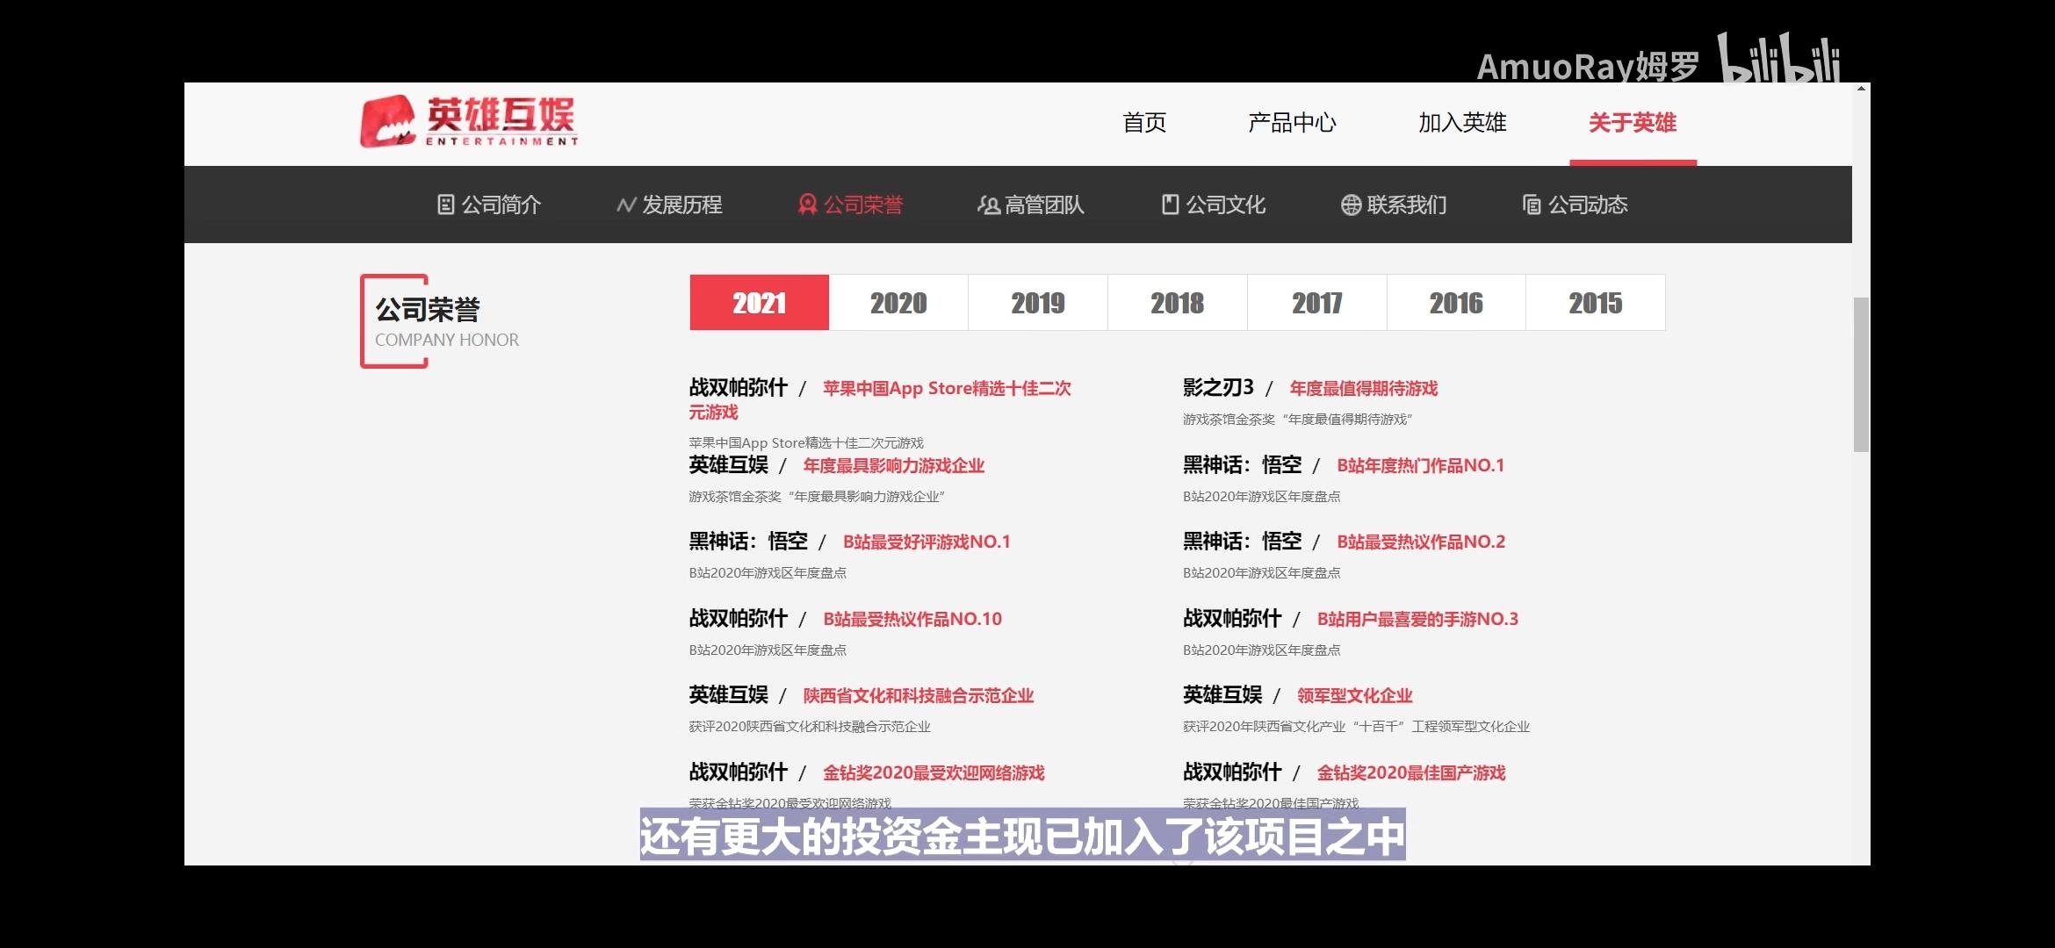Click the page scrollbar thumb
Image resolution: width=2055 pixels, height=948 pixels.
[1861, 375]
